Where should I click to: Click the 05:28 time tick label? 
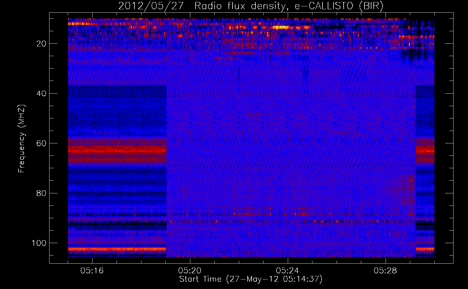385,271
